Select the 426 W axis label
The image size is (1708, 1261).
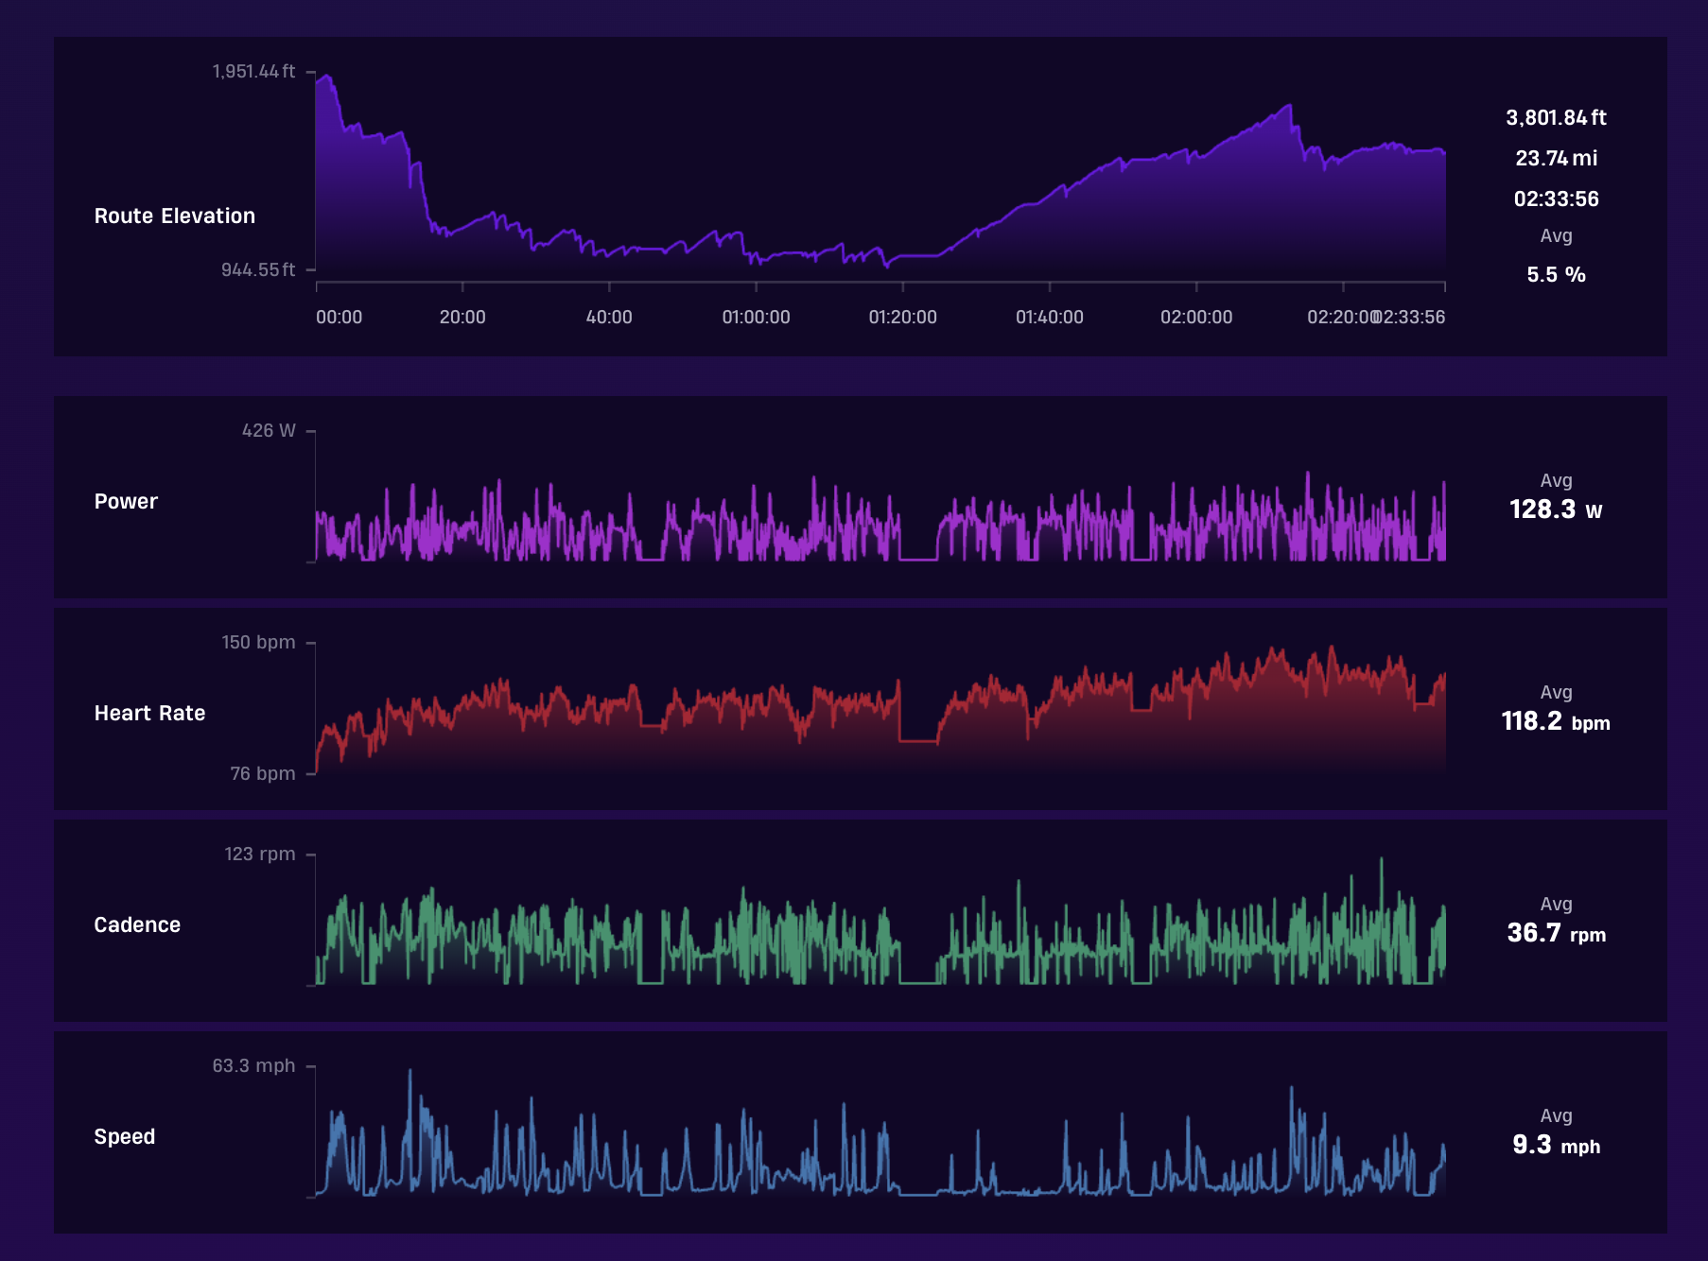point(269,431)
